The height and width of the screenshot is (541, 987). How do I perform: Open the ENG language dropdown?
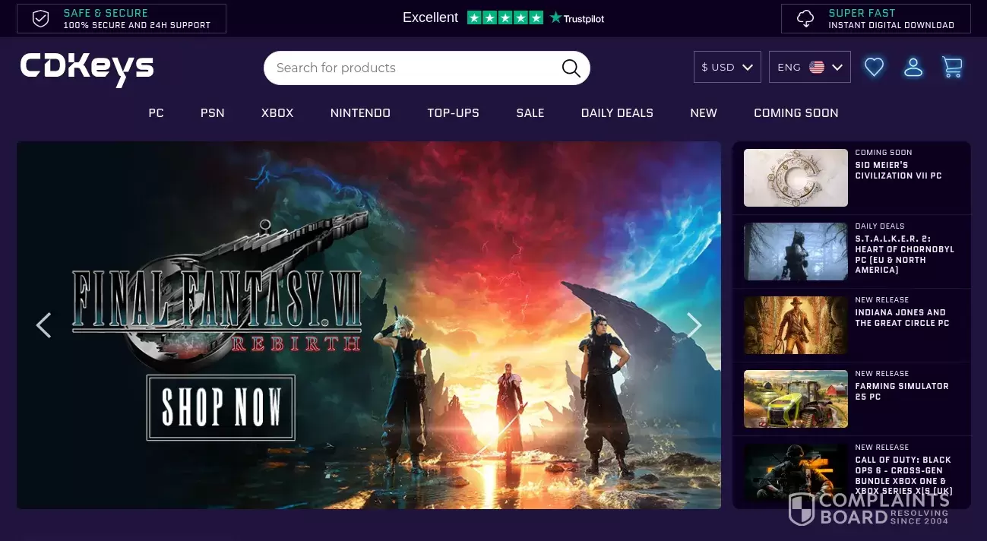[810, 67]
